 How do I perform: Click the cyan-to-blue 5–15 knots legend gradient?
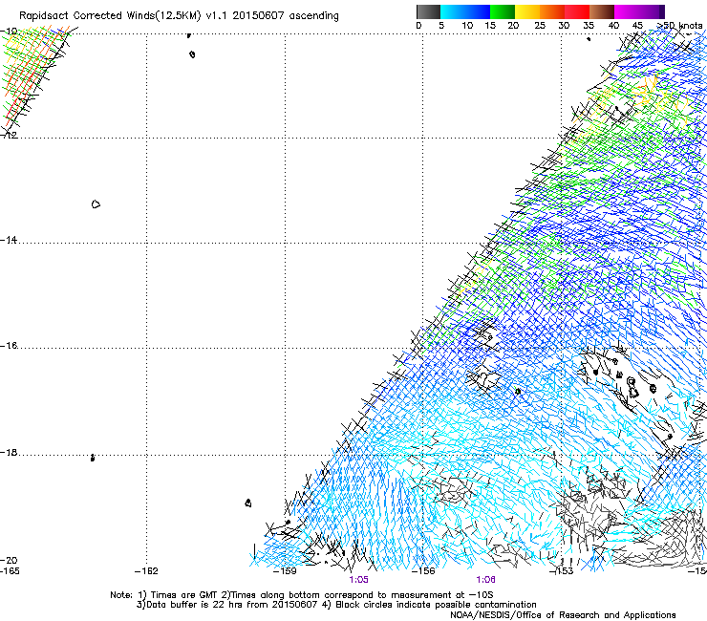pos(465,11)
